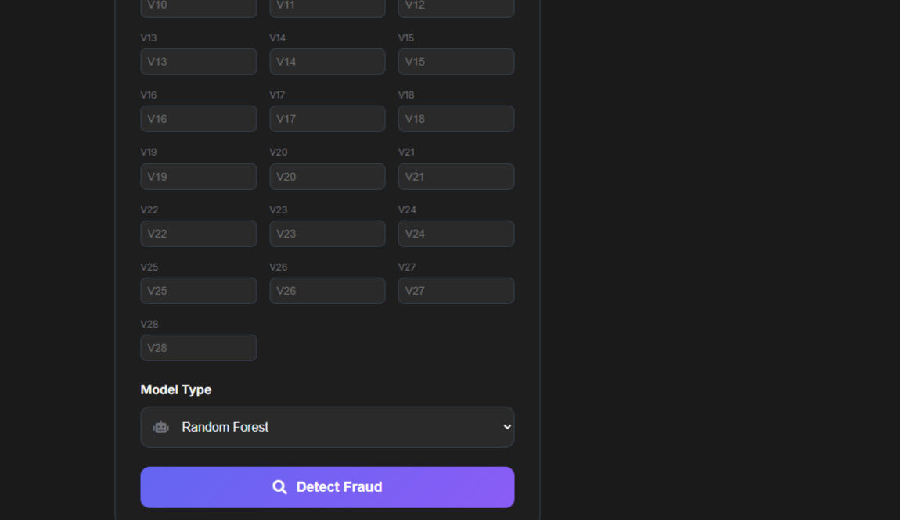Click the magnifier icon on Detect Fraud
This screenshot has width=900, height=520.
pos(279,487)
